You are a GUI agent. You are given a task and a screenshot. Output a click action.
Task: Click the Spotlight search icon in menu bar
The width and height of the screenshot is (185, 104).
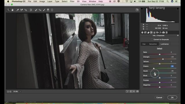coord(168,1)
